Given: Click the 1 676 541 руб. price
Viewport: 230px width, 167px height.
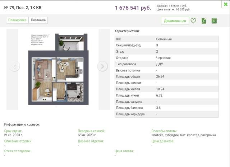Looking at the screenshot, I should 133,8.
